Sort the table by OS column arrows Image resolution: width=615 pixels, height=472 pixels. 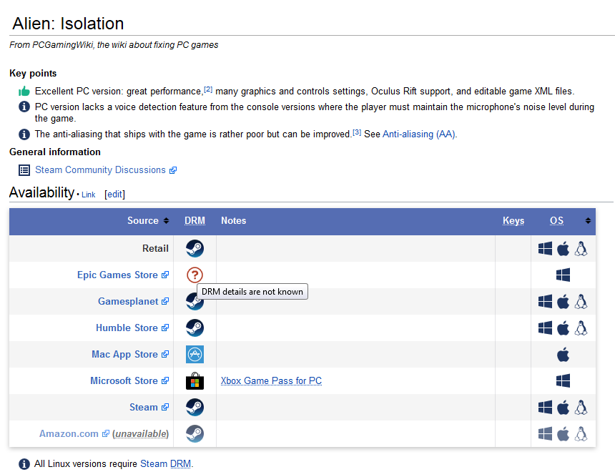click(588, 221)
